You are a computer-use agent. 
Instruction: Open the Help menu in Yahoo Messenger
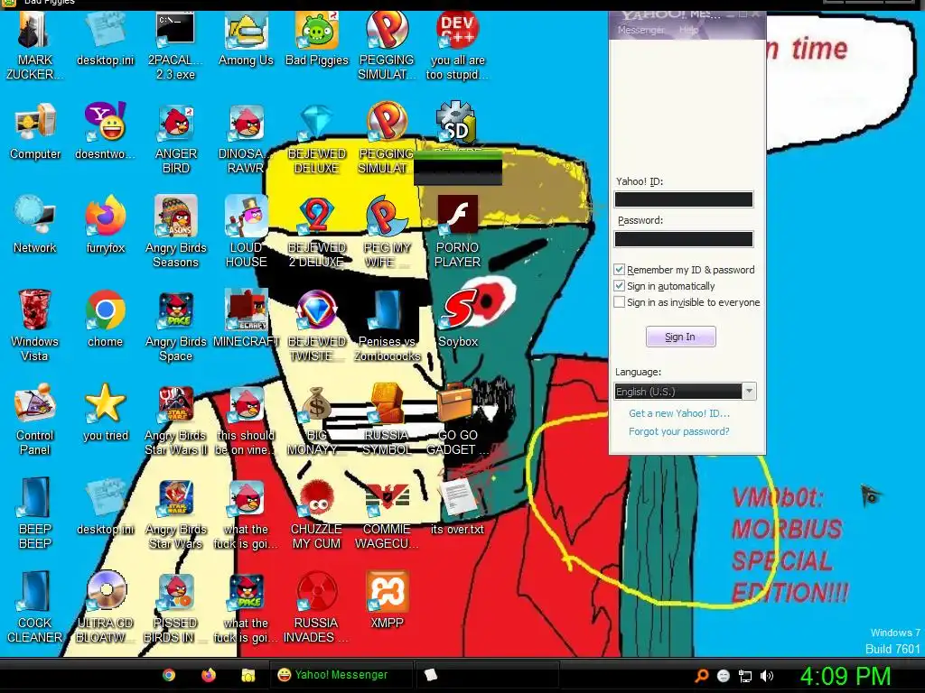click(x=688, y=30)
